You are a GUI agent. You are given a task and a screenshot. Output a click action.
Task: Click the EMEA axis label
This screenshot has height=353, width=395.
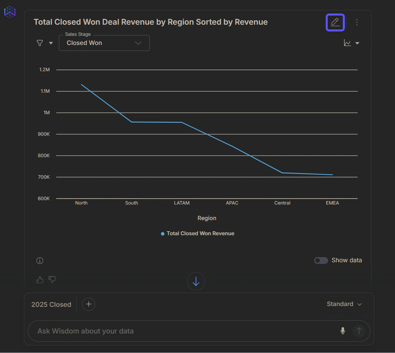(x=332, y=203)
